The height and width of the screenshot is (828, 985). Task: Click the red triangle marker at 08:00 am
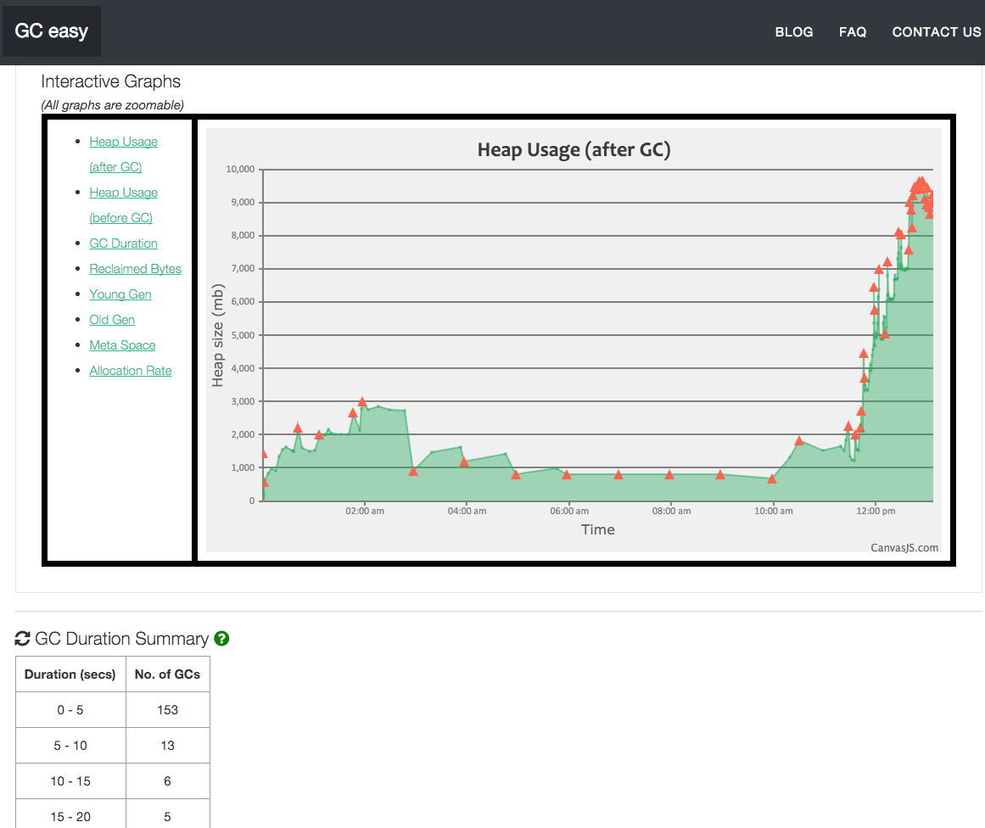[x=669, y=475]
